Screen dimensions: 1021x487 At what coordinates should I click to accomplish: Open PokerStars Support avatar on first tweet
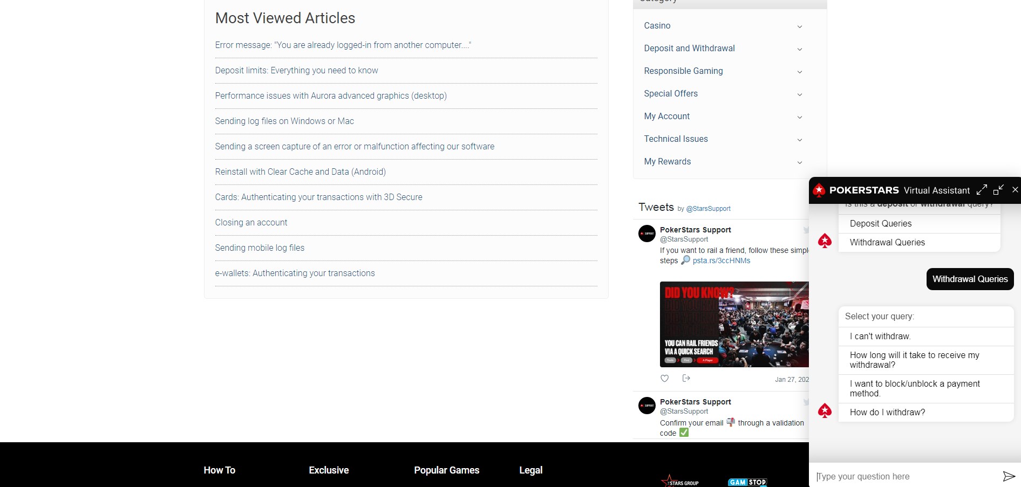click(x=647, y=234)
